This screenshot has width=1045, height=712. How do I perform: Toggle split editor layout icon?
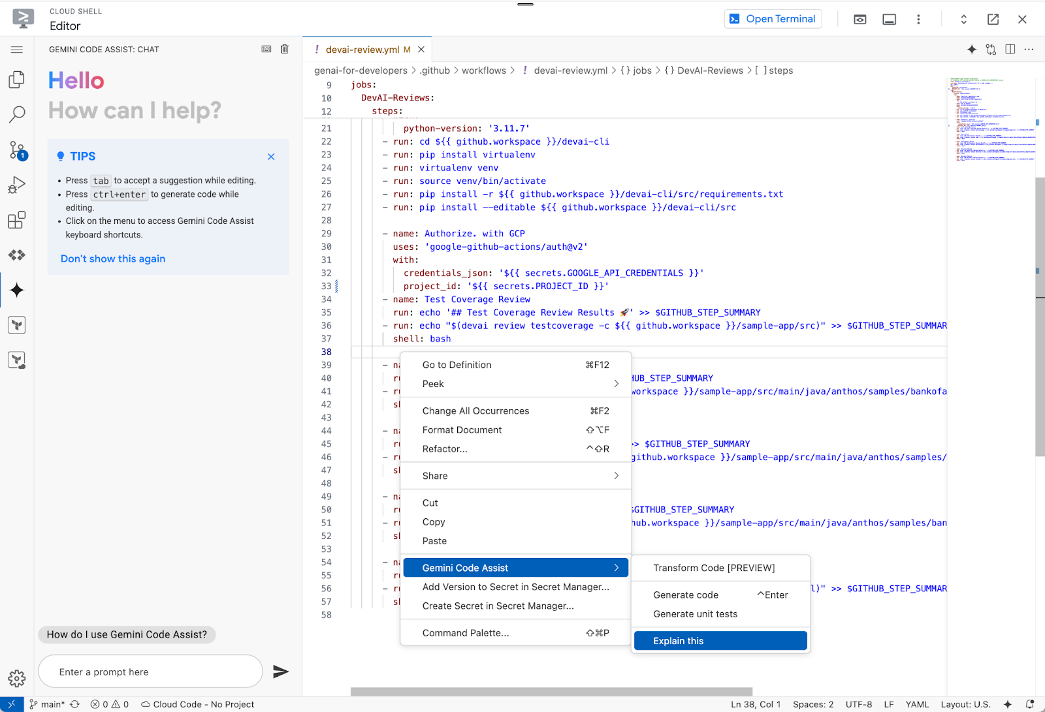point(1010,50)
